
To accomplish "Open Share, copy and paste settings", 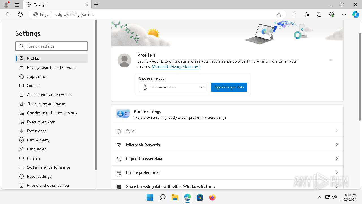I will click(51, 104).
